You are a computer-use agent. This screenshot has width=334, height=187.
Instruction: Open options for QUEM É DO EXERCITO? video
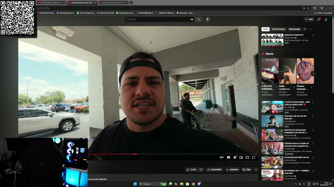313,35
